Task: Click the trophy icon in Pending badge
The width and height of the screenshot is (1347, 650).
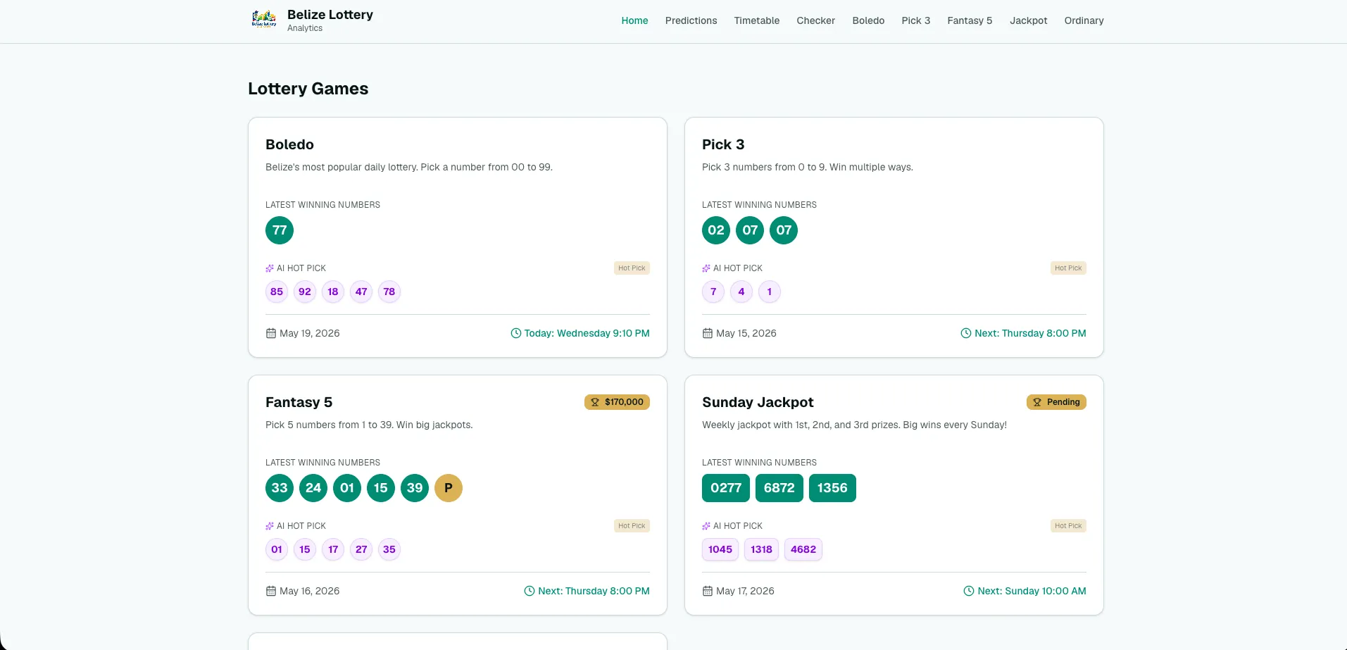Action: [x=1037, y=402]
